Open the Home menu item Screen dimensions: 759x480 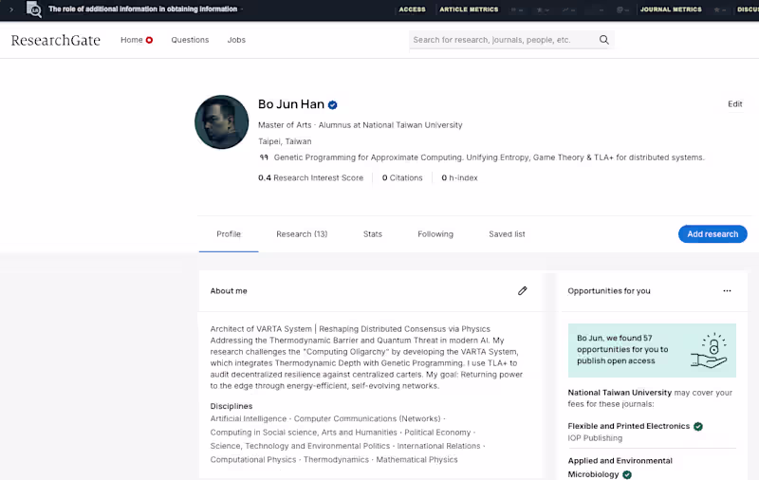tap(132, 40)
